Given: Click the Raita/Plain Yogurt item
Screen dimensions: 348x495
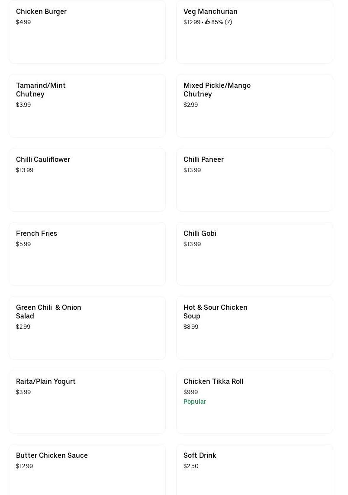Looking at the screenshot, I should [x=87, y=402].
